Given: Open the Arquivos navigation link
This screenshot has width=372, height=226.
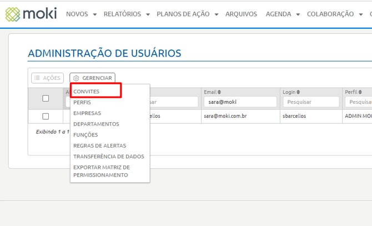Looking at the screenshot, I should [x=241, y=14].
